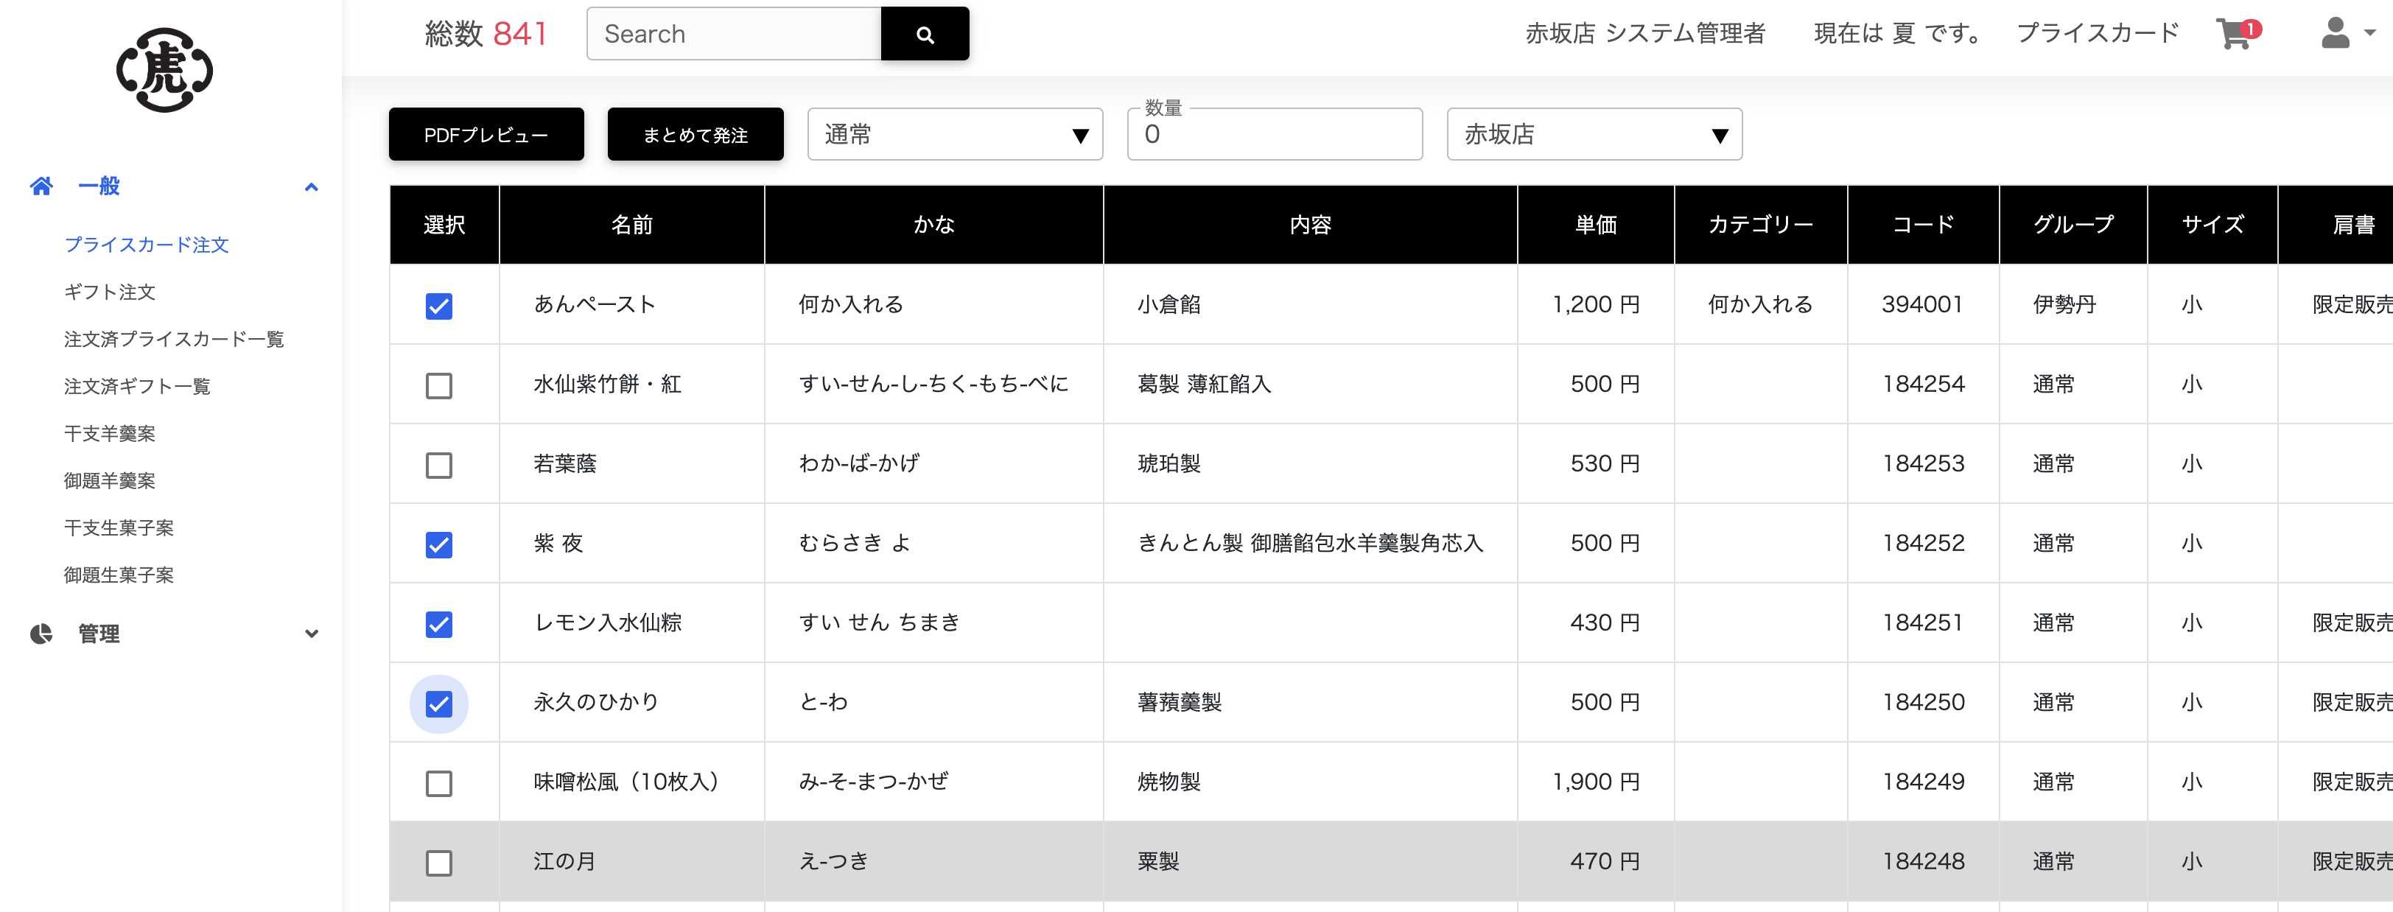Check the 江の月 row checkbox

438,863
